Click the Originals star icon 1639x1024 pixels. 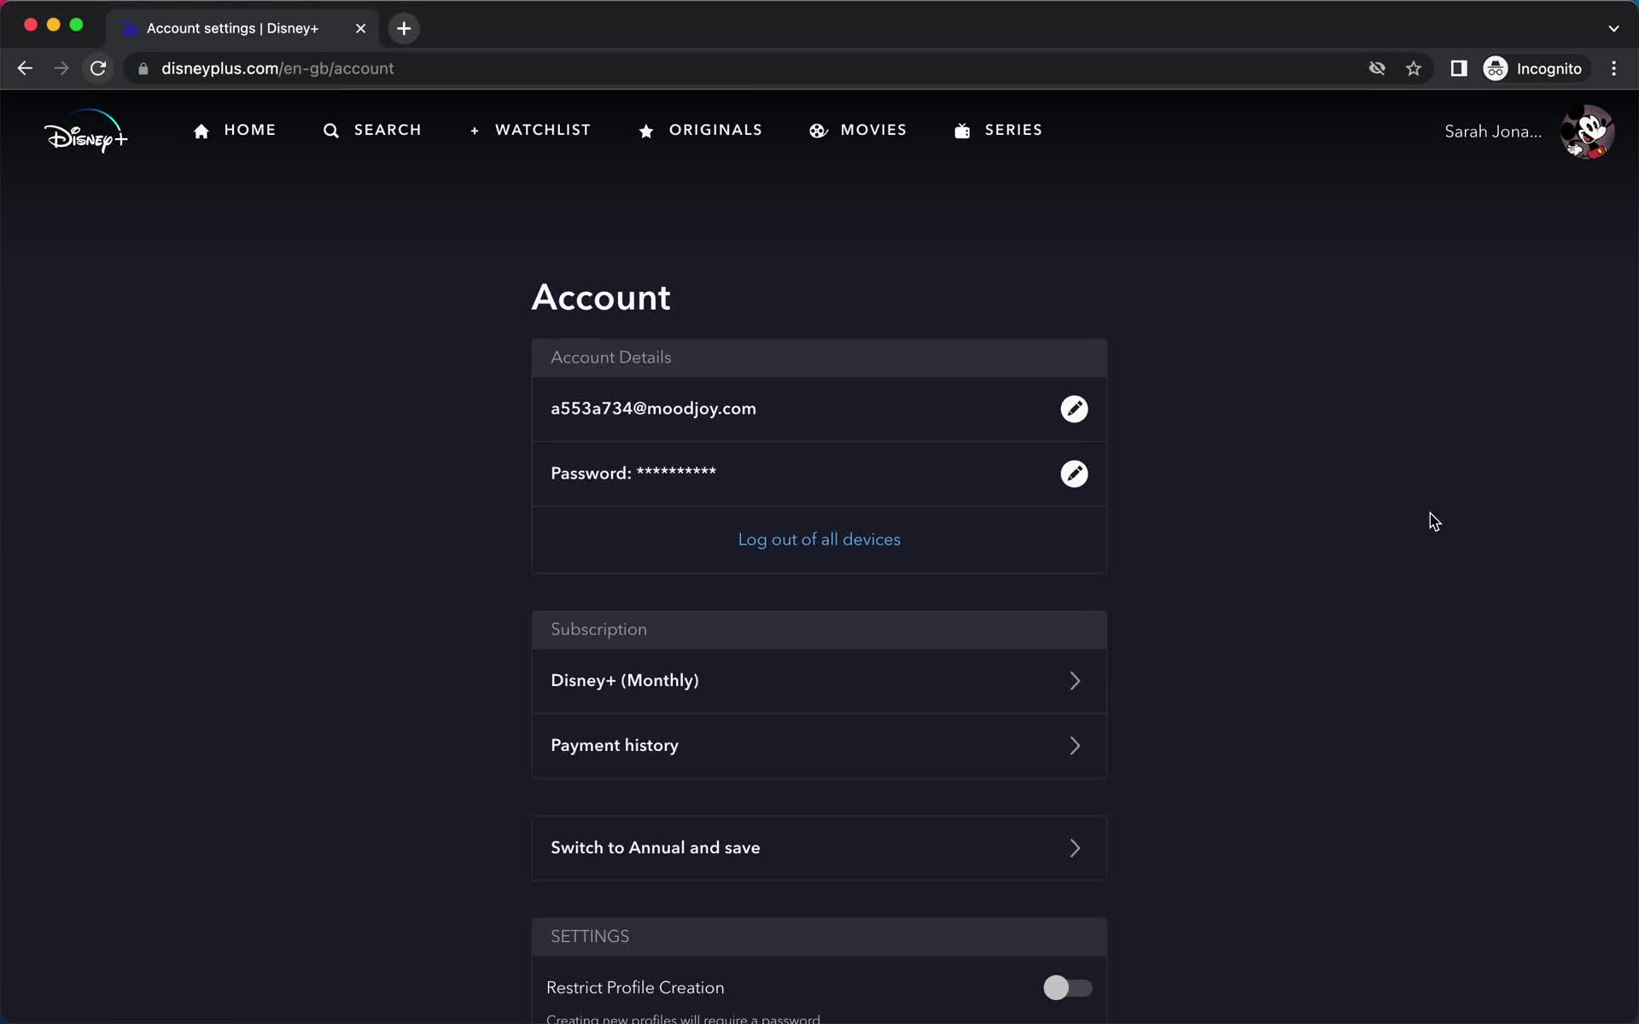[646, 130]
